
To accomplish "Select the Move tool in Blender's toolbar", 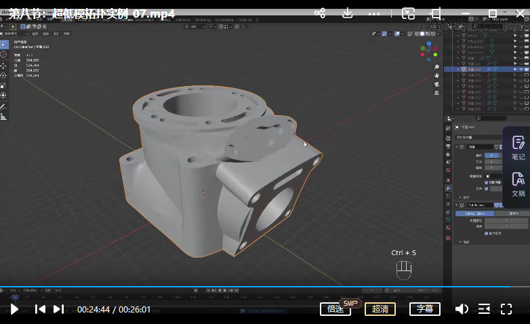I will coord(3,64).
